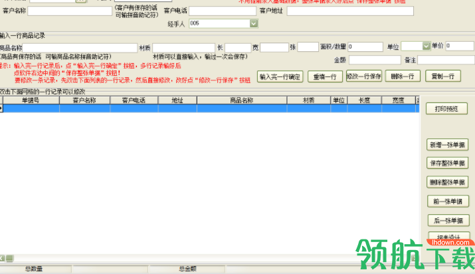Image resolution: width=475 pixels, height=274 pixels.
Task: Open the 经手人 dropdown showing 005
Action: 224,23
